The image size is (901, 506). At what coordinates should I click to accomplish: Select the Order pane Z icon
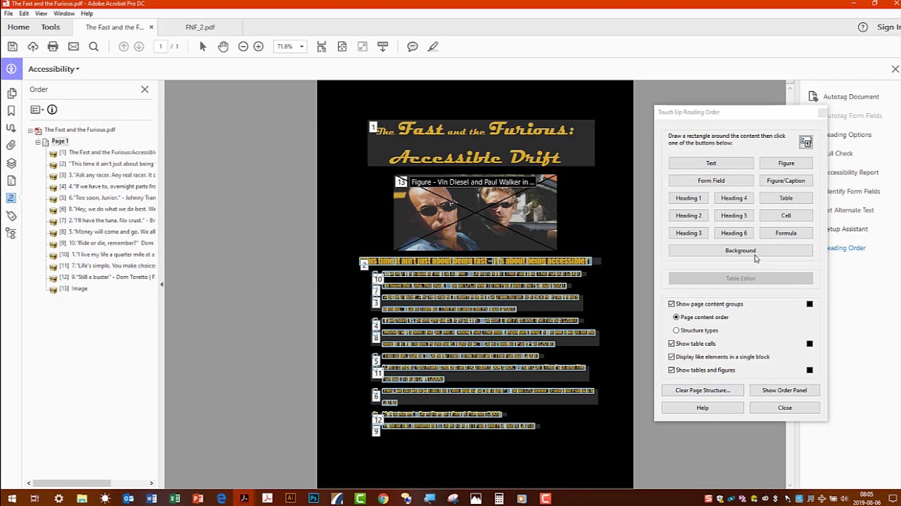[x=11, y=198]
